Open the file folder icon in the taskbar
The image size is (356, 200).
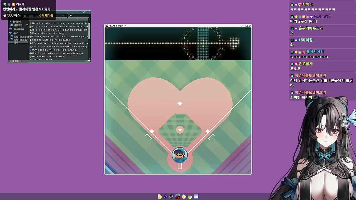160,197
